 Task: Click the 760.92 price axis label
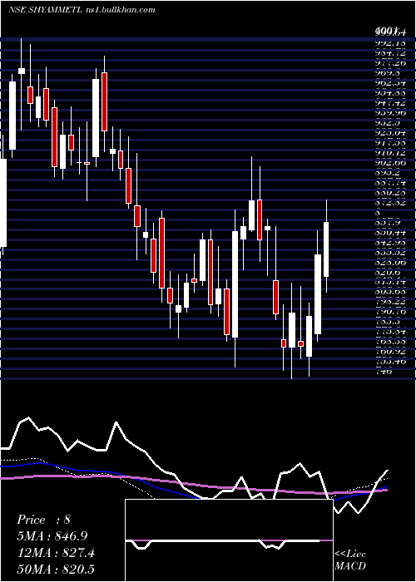390,350
